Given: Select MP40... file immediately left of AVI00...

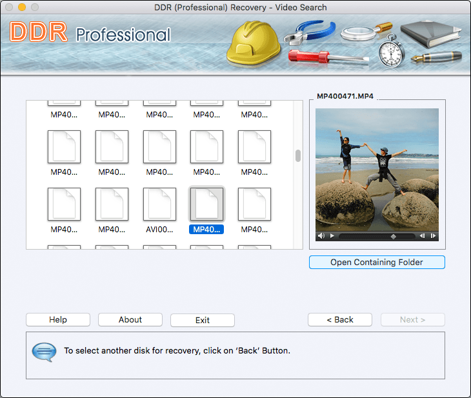Looking at the screenshot, I should coord(112,204).
